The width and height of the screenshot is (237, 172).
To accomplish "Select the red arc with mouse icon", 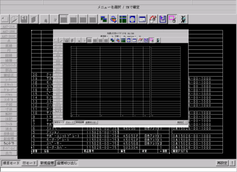I will 153,19.
